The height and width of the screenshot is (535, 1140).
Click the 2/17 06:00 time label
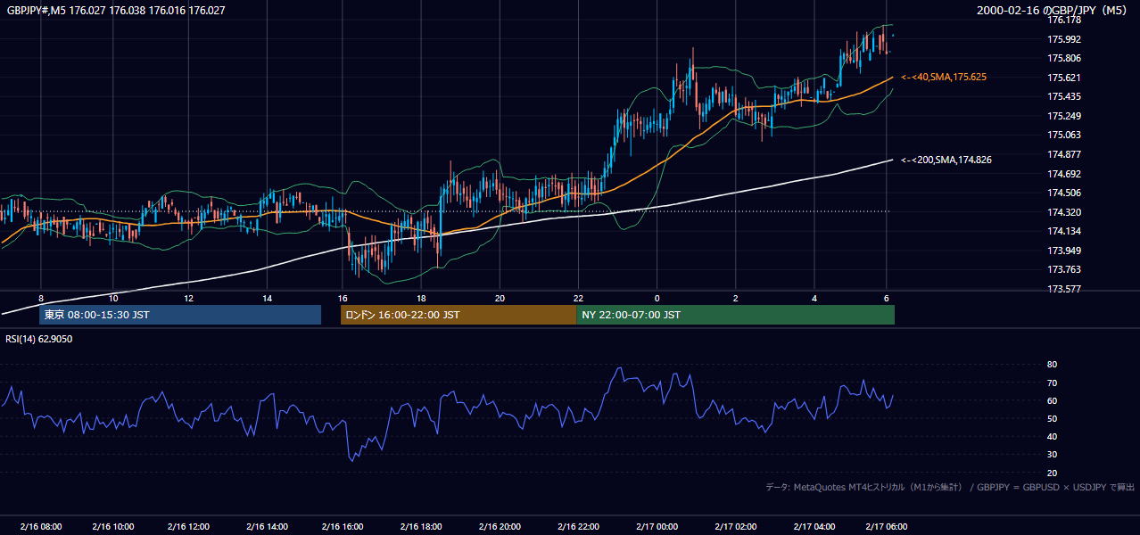coord(886,526)
